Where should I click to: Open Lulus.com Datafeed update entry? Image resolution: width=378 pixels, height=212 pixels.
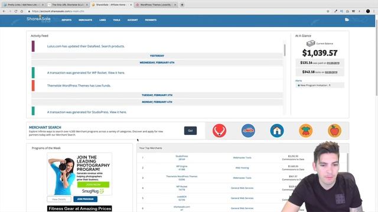pyautogui.click(x=86, y=46)
